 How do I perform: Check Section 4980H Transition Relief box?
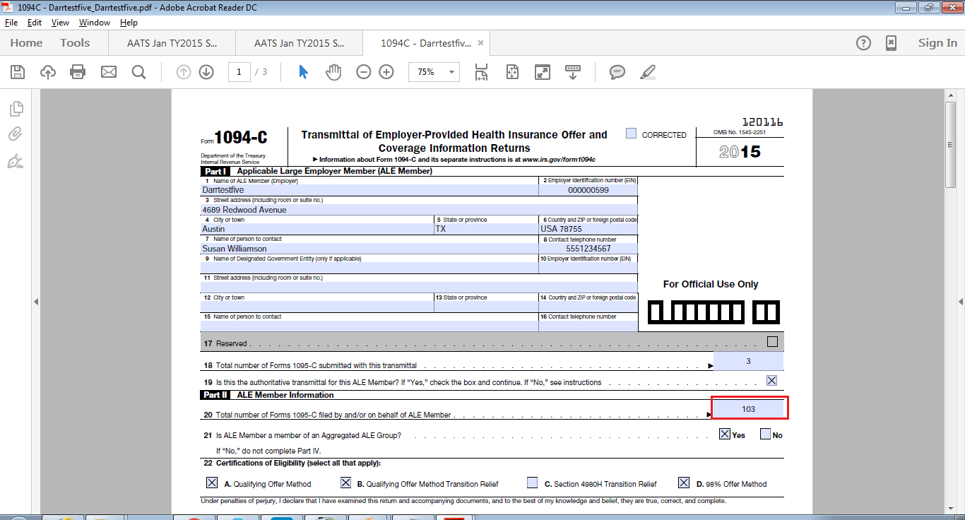[x=533, y=483]
